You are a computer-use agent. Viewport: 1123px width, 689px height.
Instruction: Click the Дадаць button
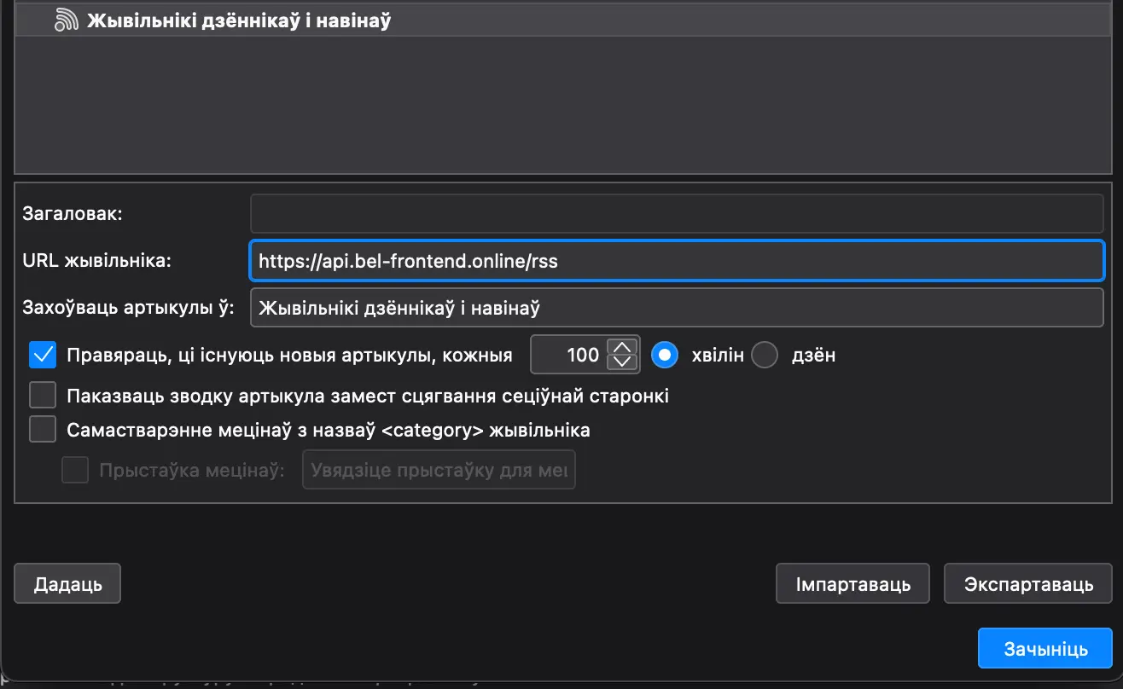tap(67, 584)
